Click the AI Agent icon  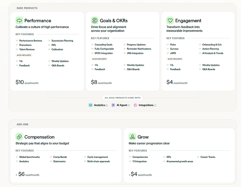113,105
